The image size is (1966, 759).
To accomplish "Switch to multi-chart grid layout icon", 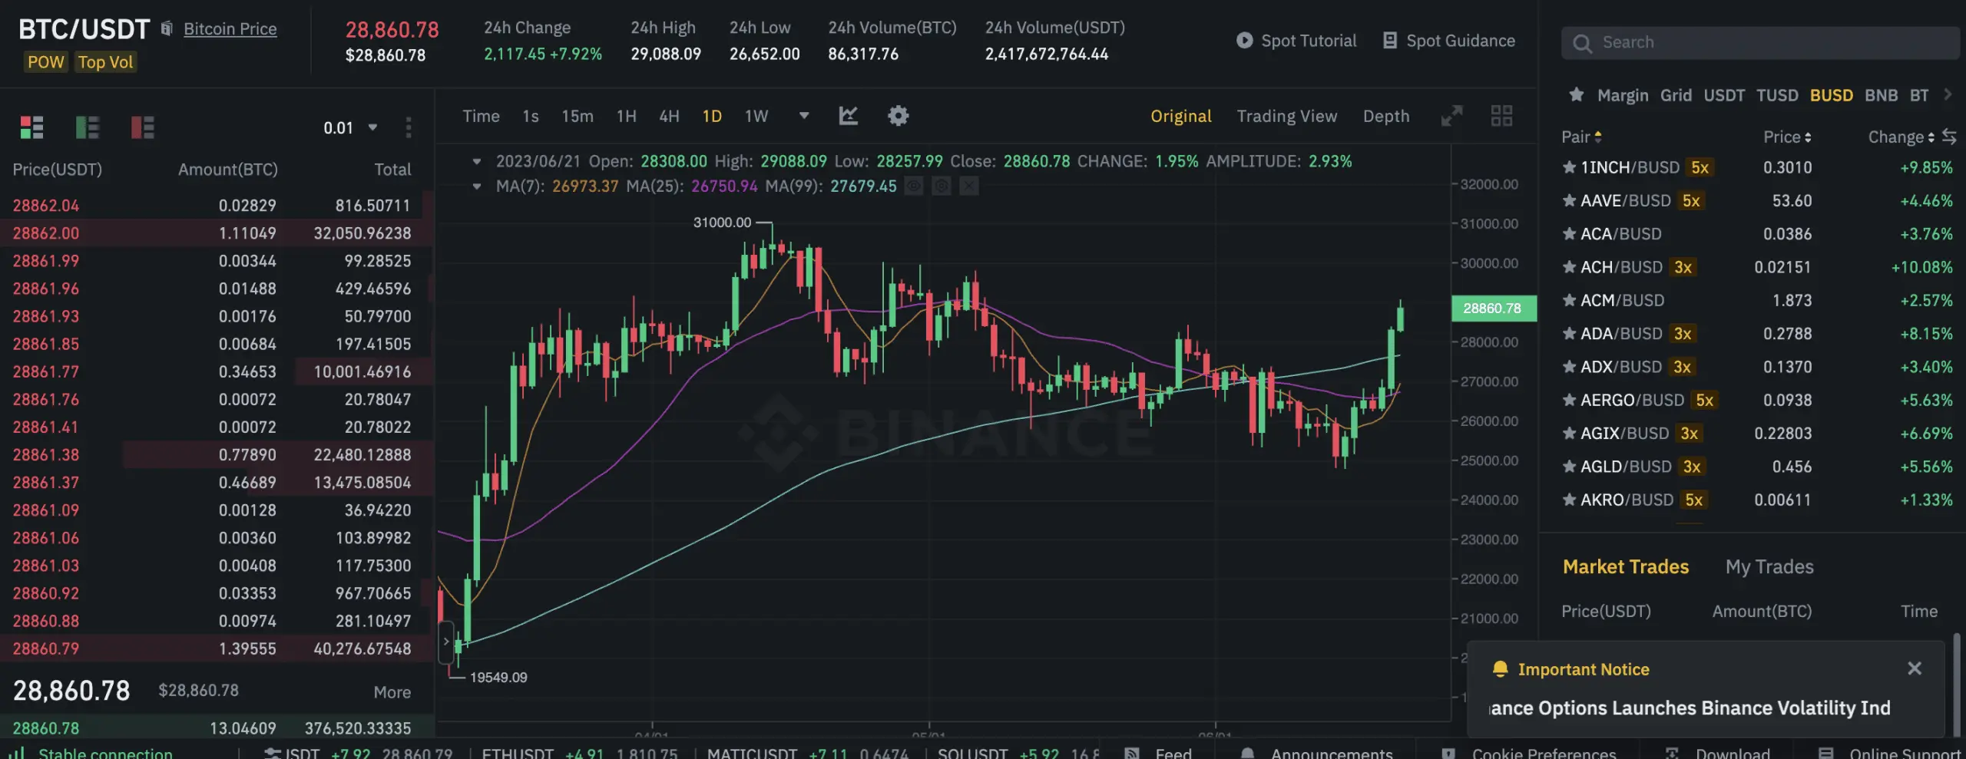I will point(1501,116).
